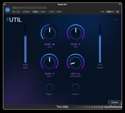
Task: Click the Redo button
Action: 59,12
